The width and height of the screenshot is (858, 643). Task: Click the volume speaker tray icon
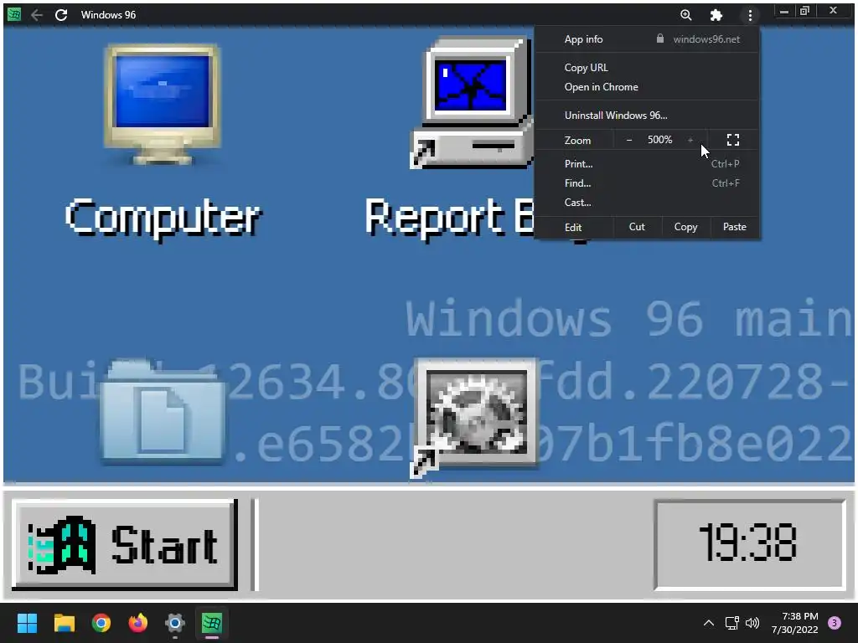click(x=752, y=623)
